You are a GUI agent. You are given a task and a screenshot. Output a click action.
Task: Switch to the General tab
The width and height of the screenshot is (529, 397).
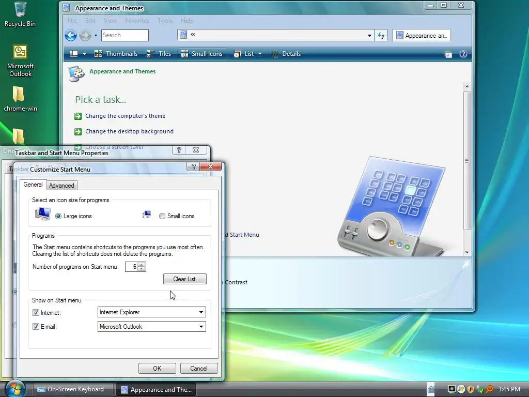[33, 185]
